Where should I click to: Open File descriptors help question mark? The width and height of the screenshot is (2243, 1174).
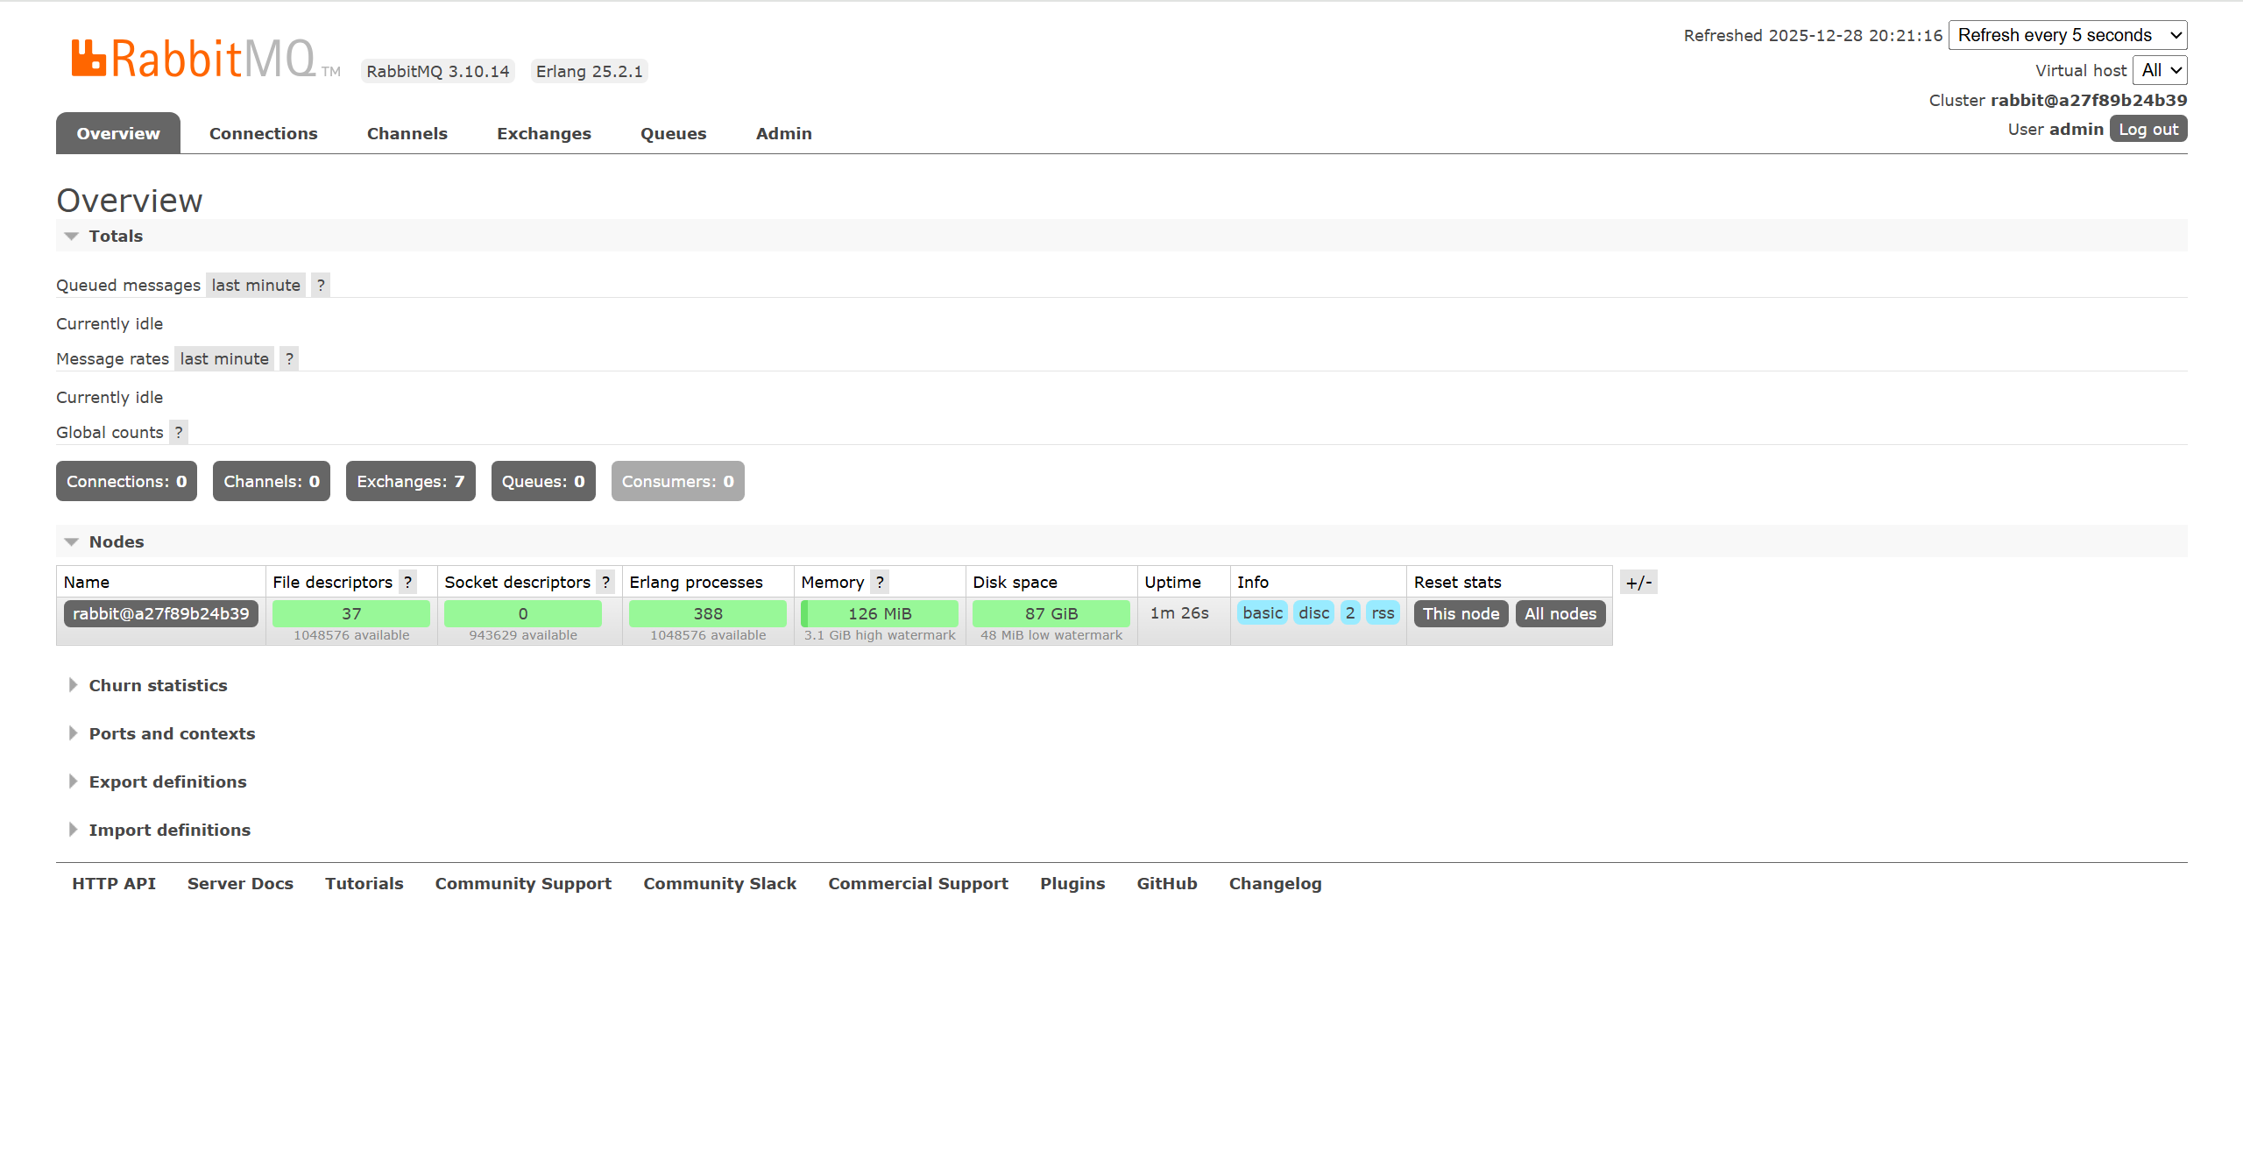[x=407, y=582]
